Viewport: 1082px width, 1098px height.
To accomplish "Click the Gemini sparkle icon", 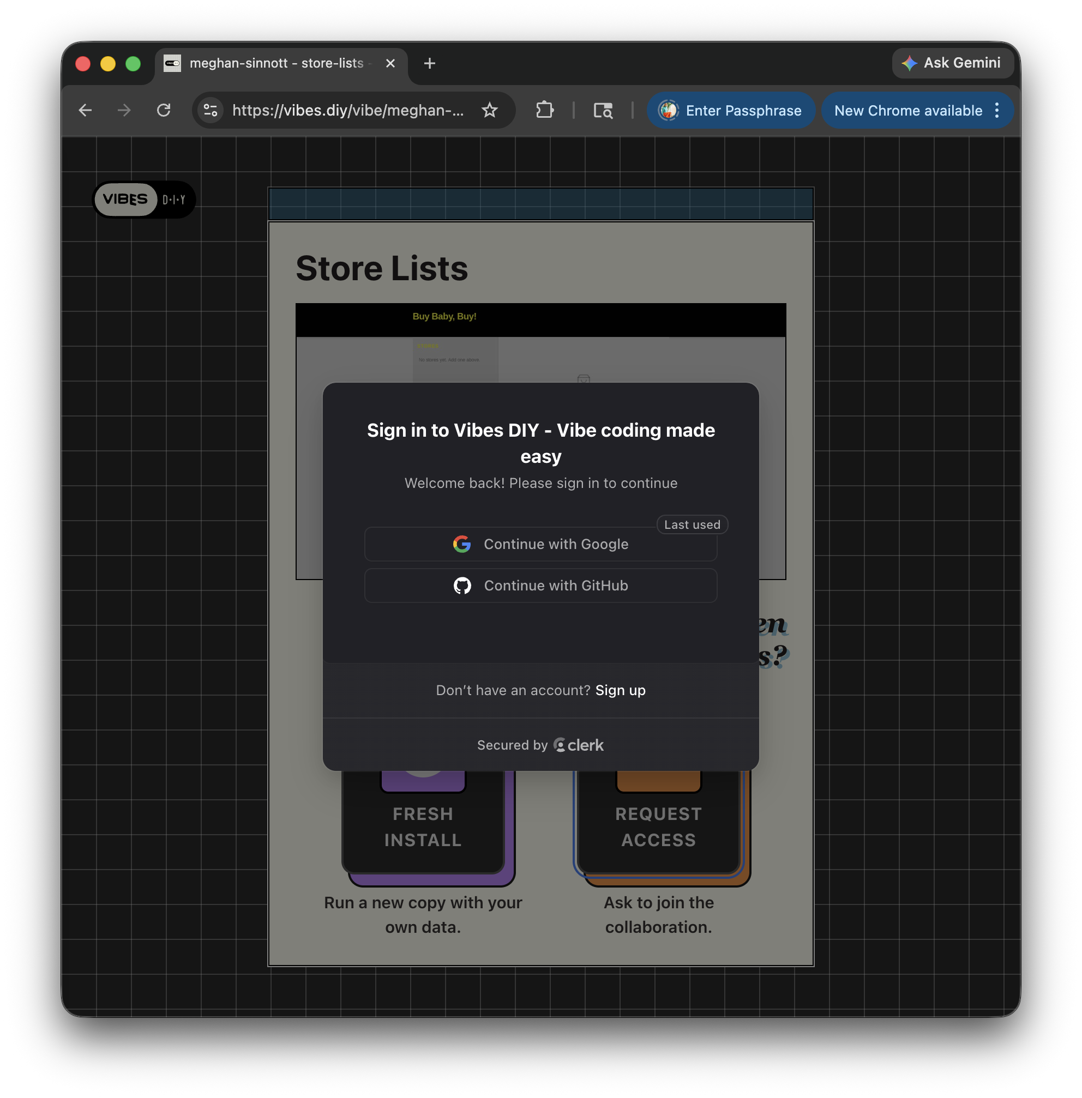I will click(x=909, y=63).
